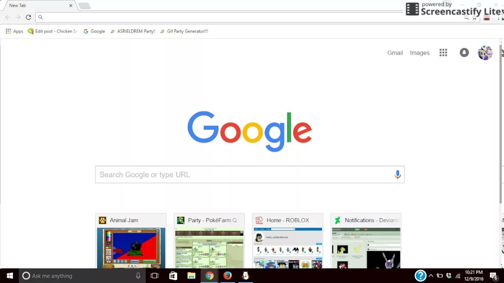This screenshot has height=283, width=504.
Task: Open the Google account avatar
Action: tap(485, 53)
